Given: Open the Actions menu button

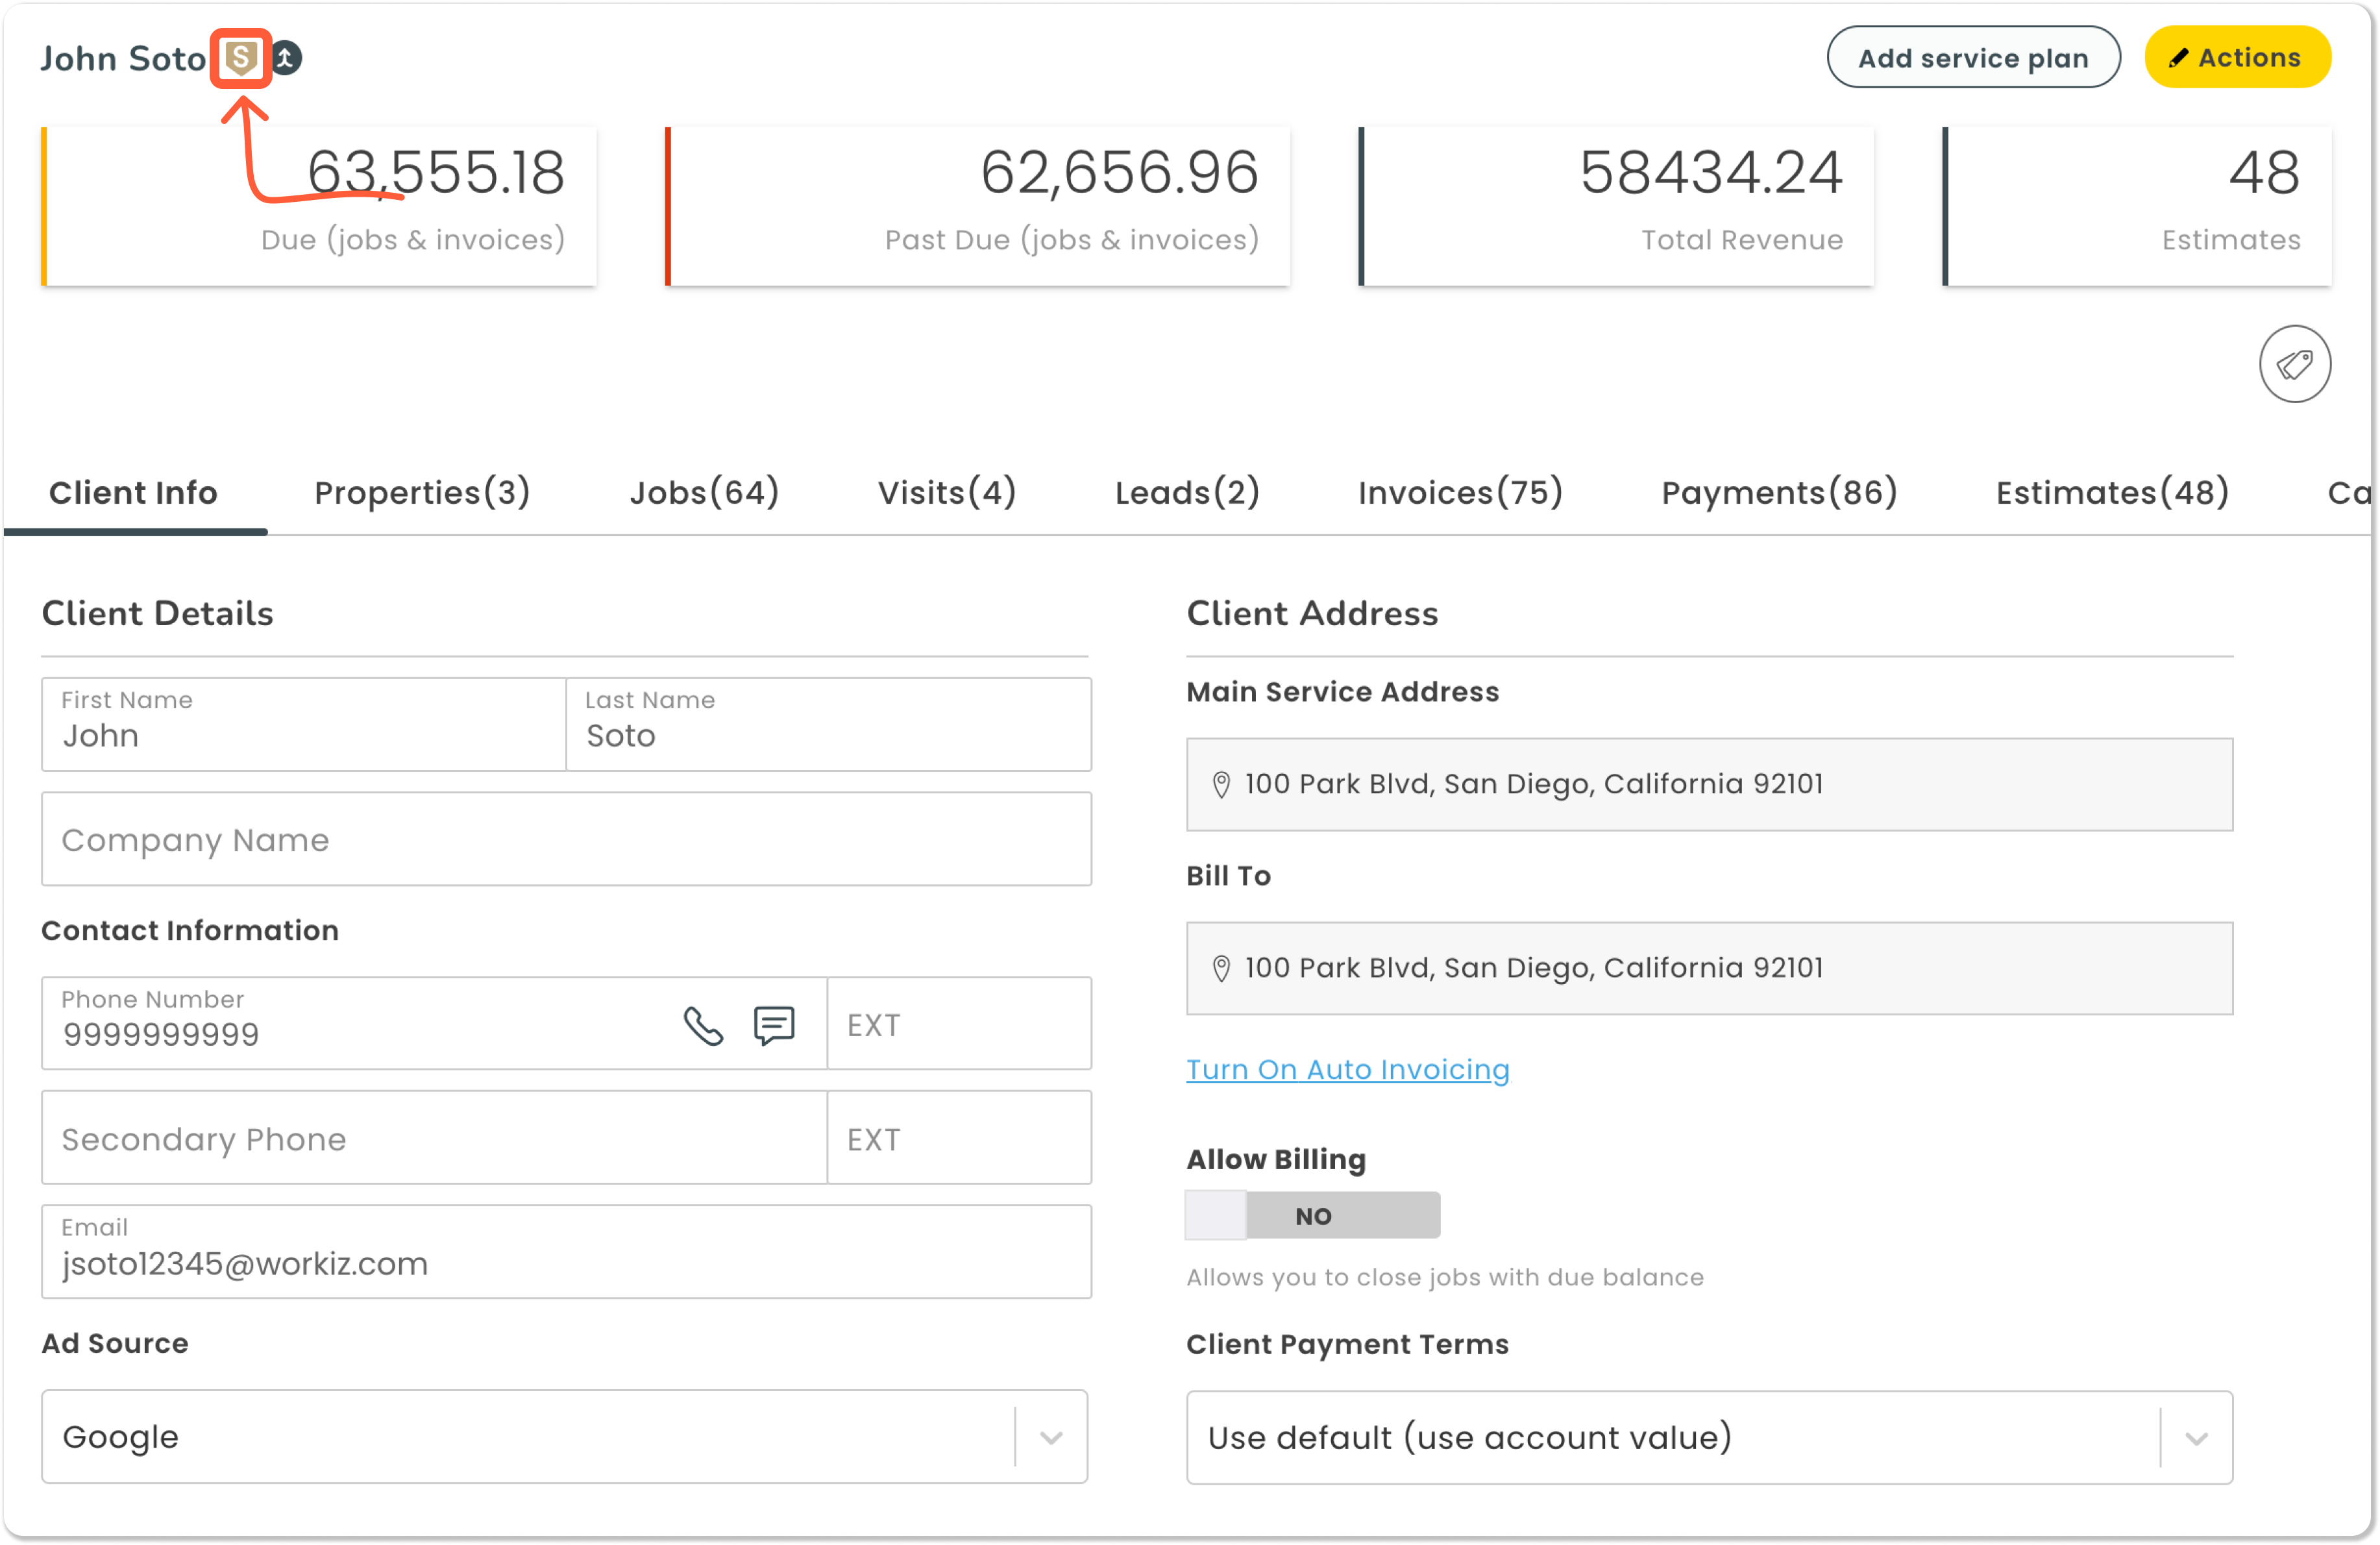Looking at the screenshot, I should point(2237,58).
